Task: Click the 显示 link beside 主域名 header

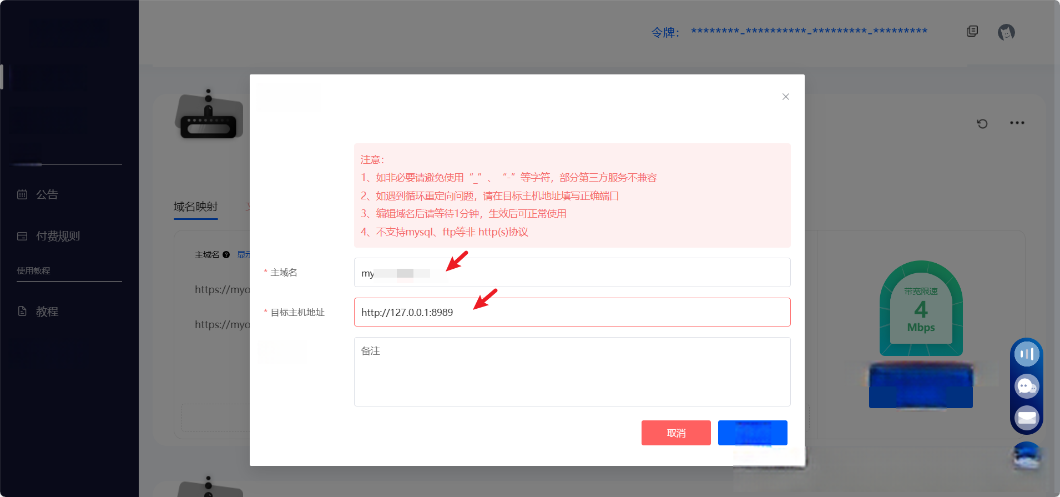Action: click(x=244, y=254)
